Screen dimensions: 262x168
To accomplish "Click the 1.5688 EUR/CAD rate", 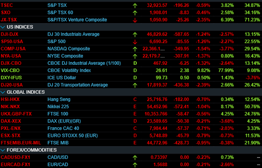I will [160, 165].
